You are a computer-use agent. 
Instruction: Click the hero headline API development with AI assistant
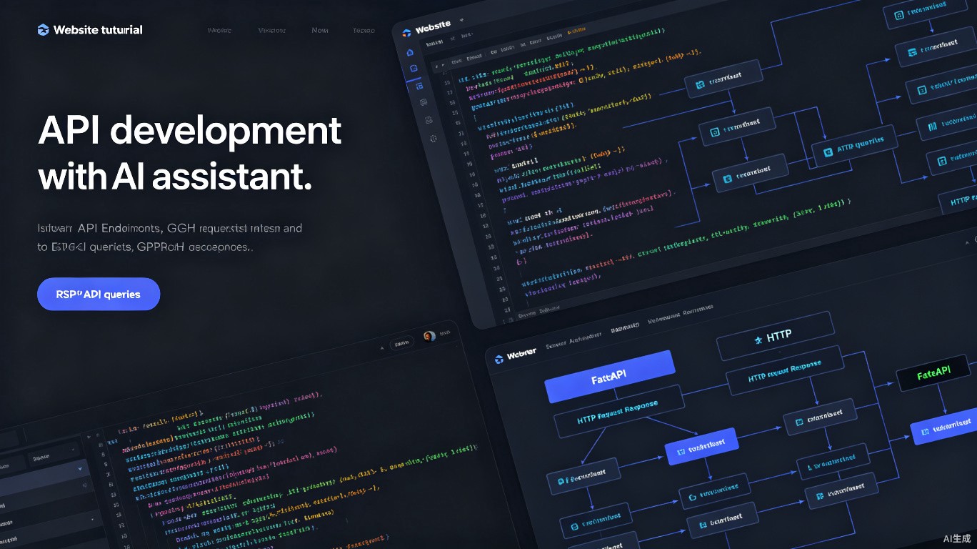(190, 153)
